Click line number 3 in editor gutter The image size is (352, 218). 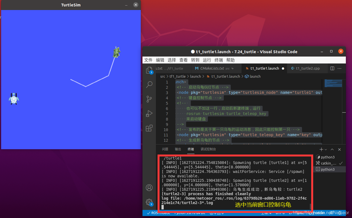coord(167,93)
